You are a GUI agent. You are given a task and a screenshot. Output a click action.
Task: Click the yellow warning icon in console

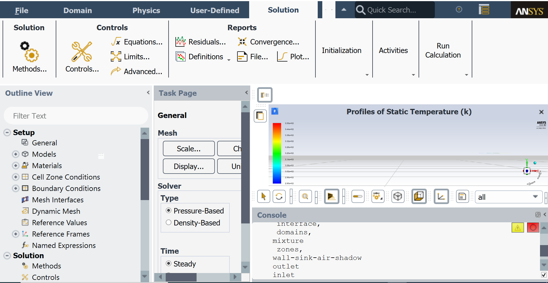pos(517,228)
